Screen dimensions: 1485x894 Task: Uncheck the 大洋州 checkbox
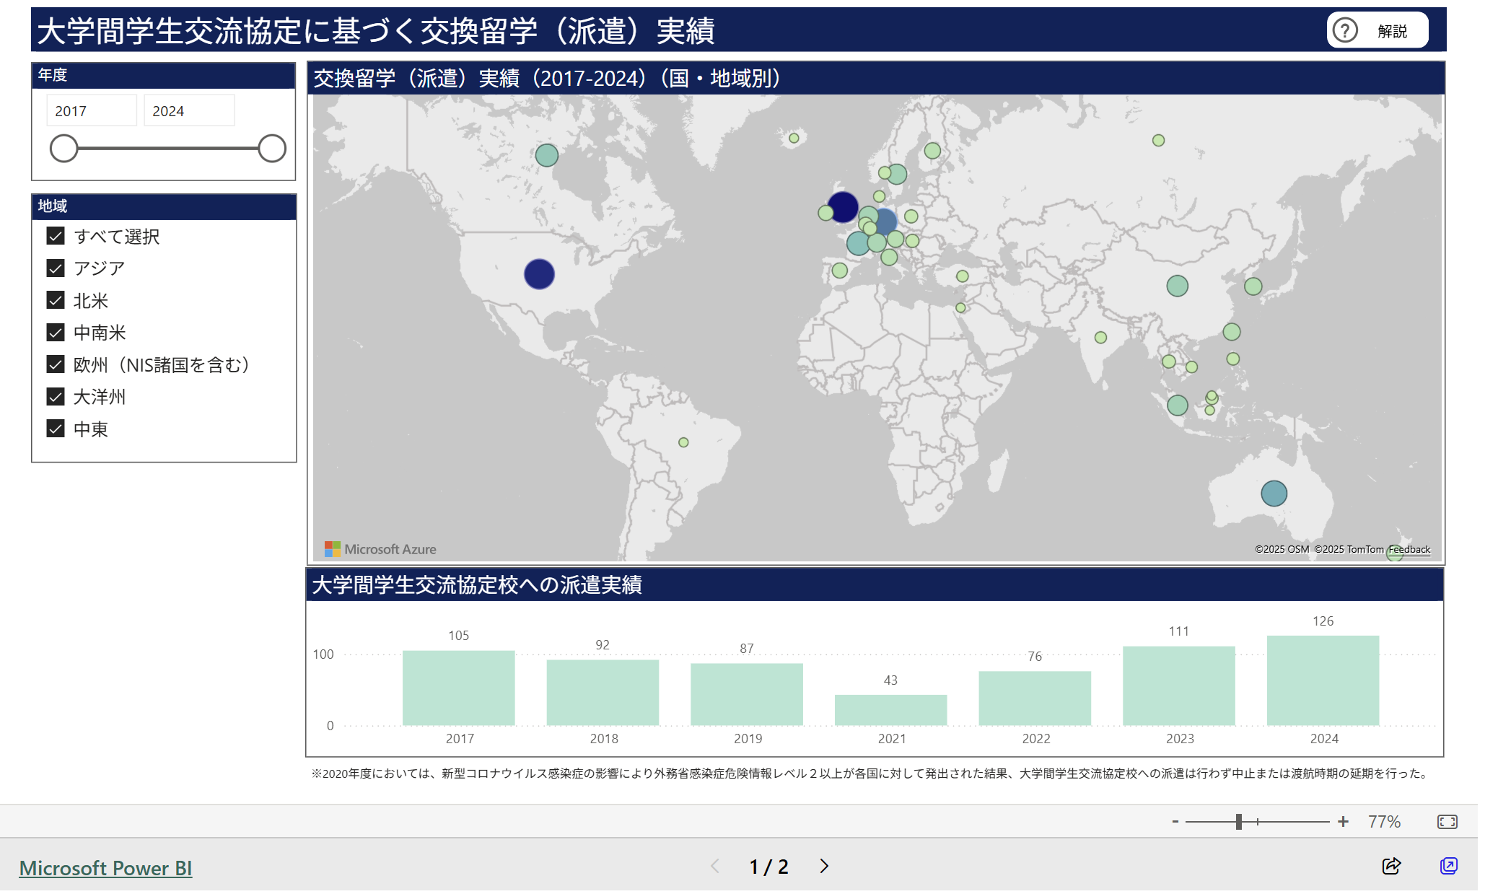click(x=56, y=398)
